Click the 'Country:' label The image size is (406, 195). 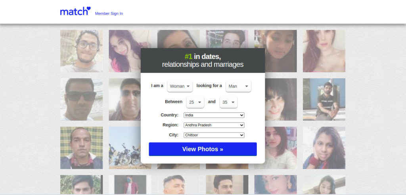[170, 115]
